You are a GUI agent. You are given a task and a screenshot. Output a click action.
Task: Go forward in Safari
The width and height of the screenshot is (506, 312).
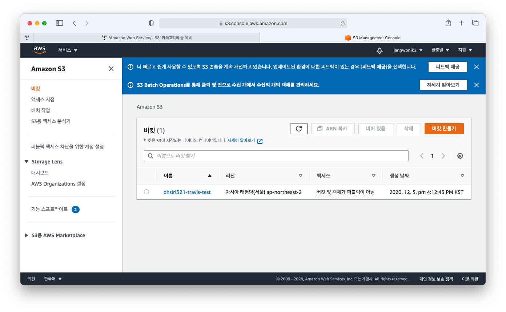[x=87, y=23]
